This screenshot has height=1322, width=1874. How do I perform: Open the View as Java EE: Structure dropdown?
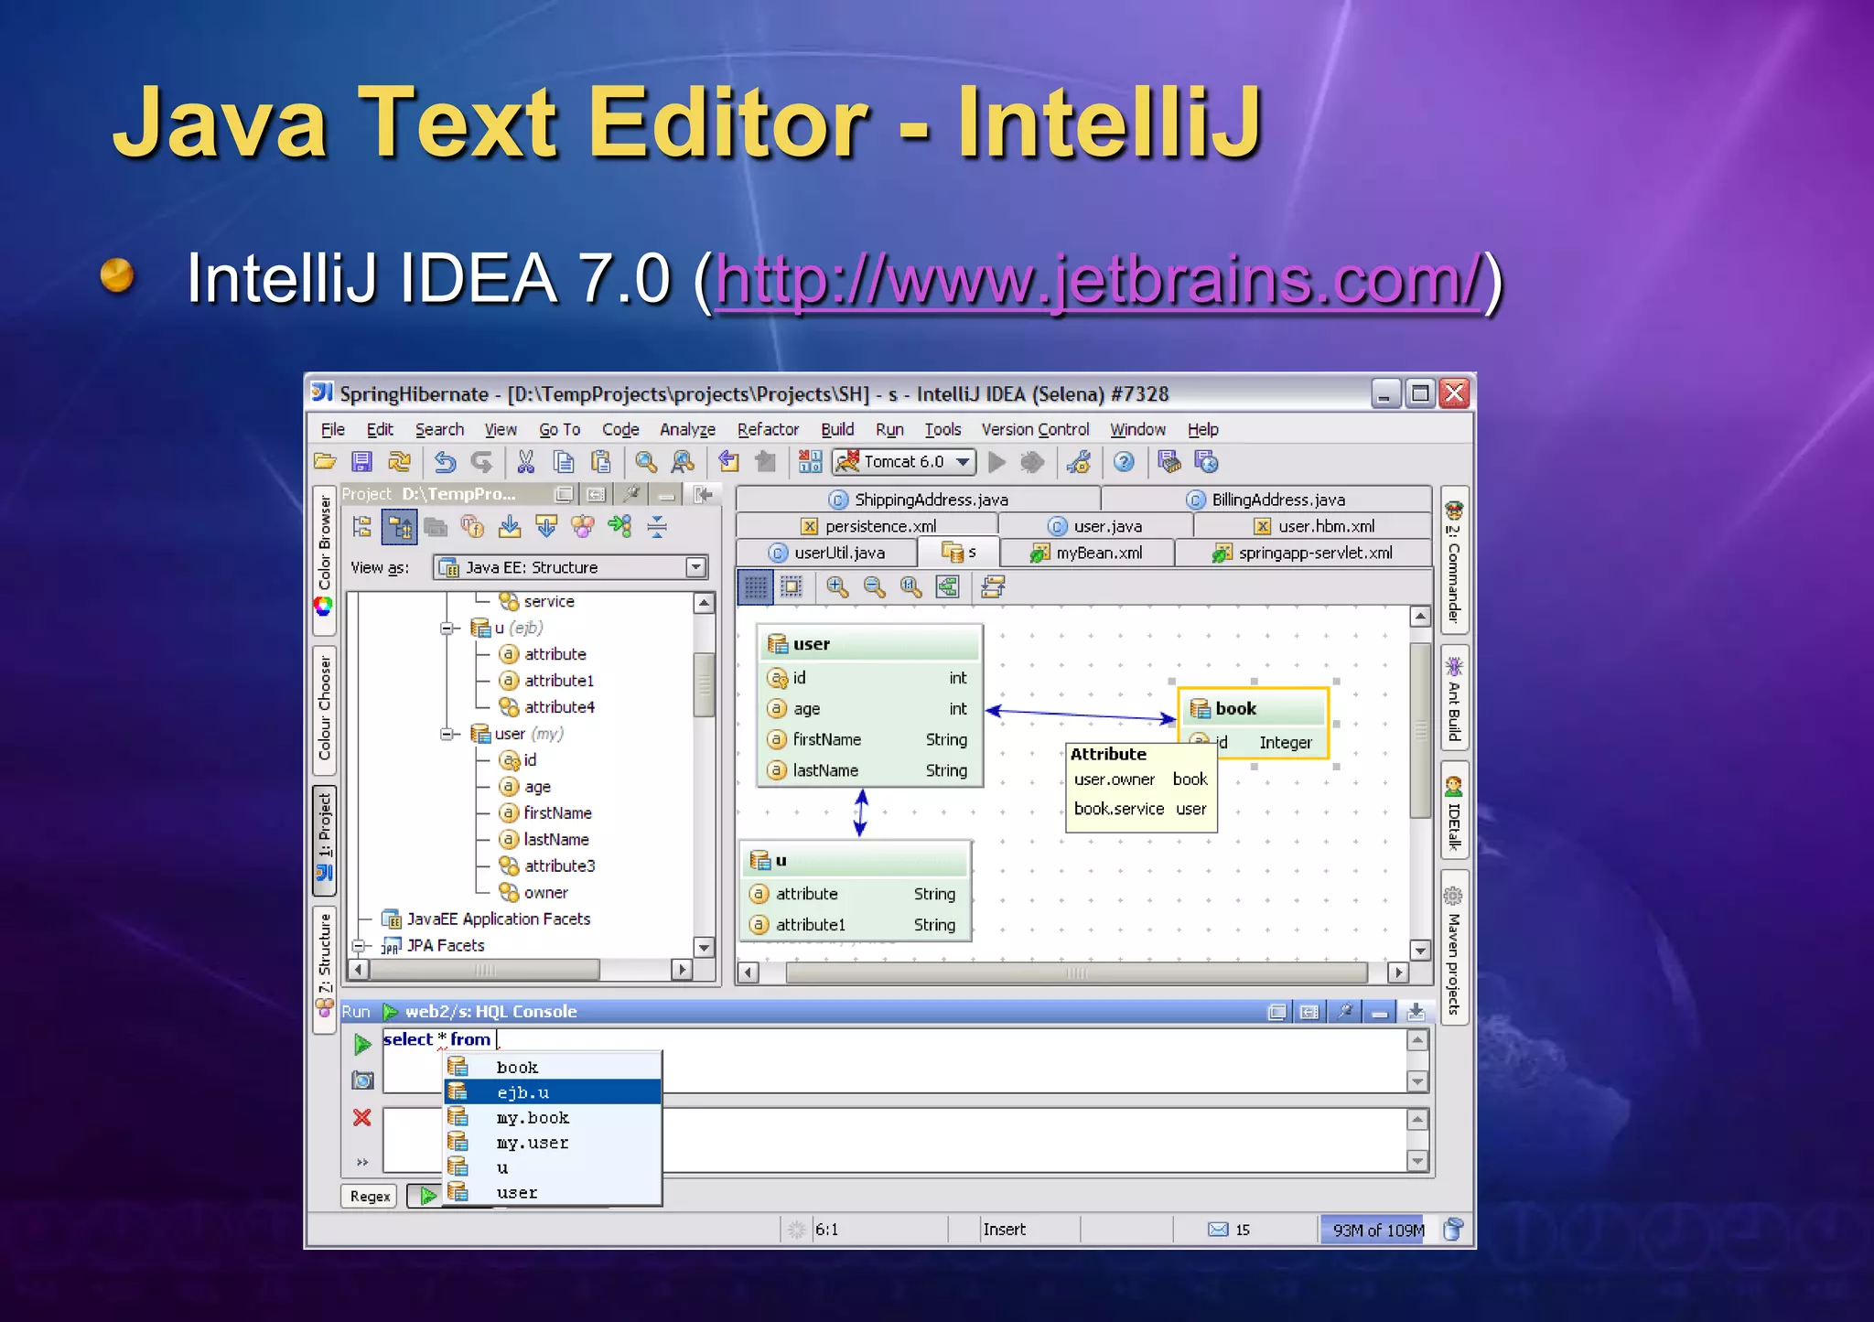(x=571, y=567)
